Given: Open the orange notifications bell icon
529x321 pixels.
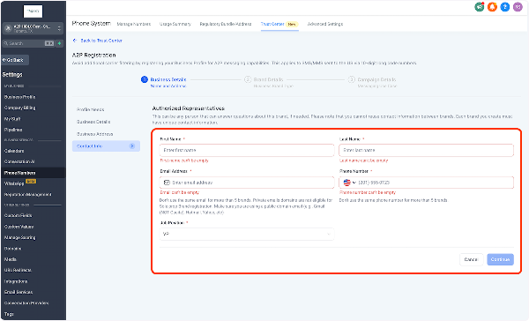Looking at the screenshot, I should [492, 7].
